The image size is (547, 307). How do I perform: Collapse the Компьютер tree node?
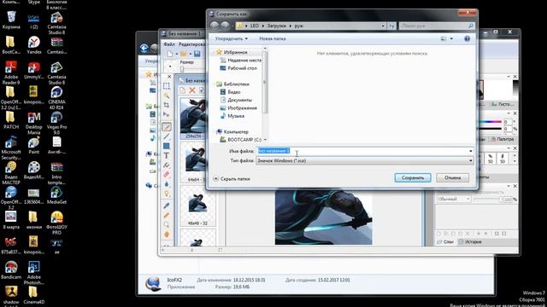click(x=214, y=131)
